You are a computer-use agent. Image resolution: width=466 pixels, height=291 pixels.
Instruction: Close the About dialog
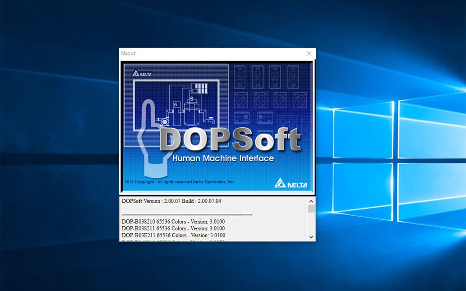[x=309, y=54]
